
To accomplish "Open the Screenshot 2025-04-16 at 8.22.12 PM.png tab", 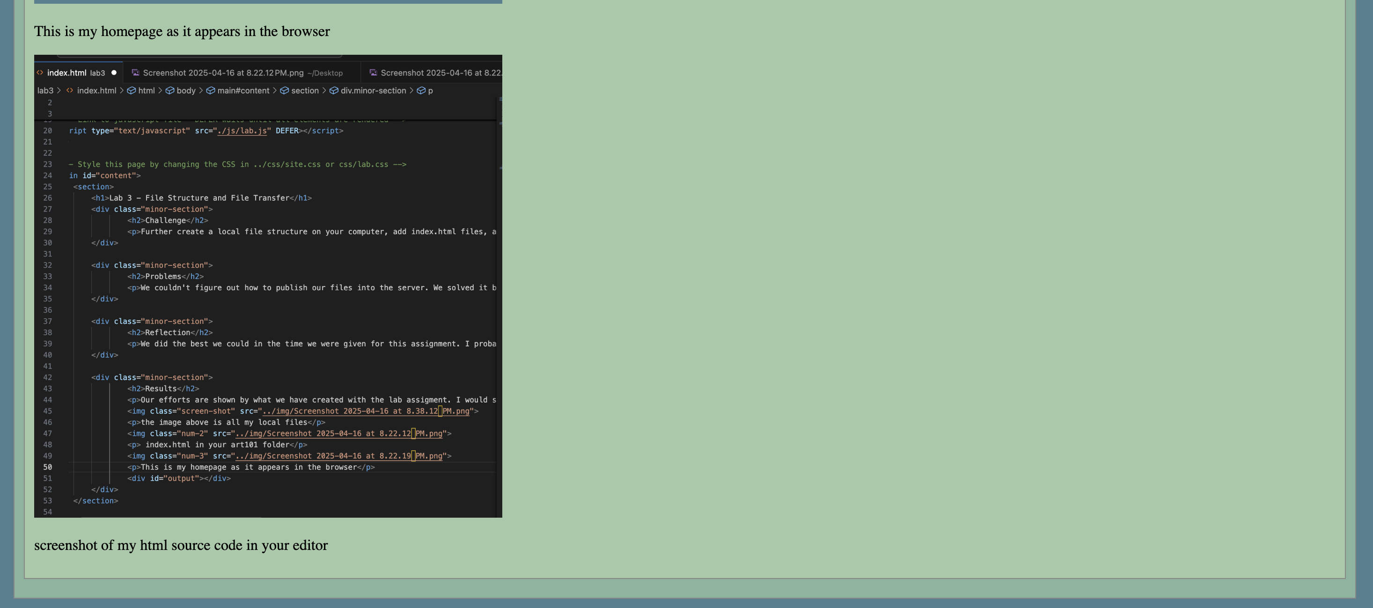I will coord(242,73).
